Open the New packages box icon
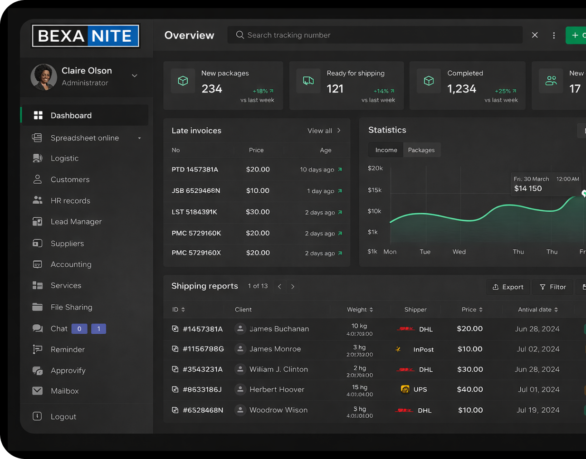 click(x=183, y=81)
